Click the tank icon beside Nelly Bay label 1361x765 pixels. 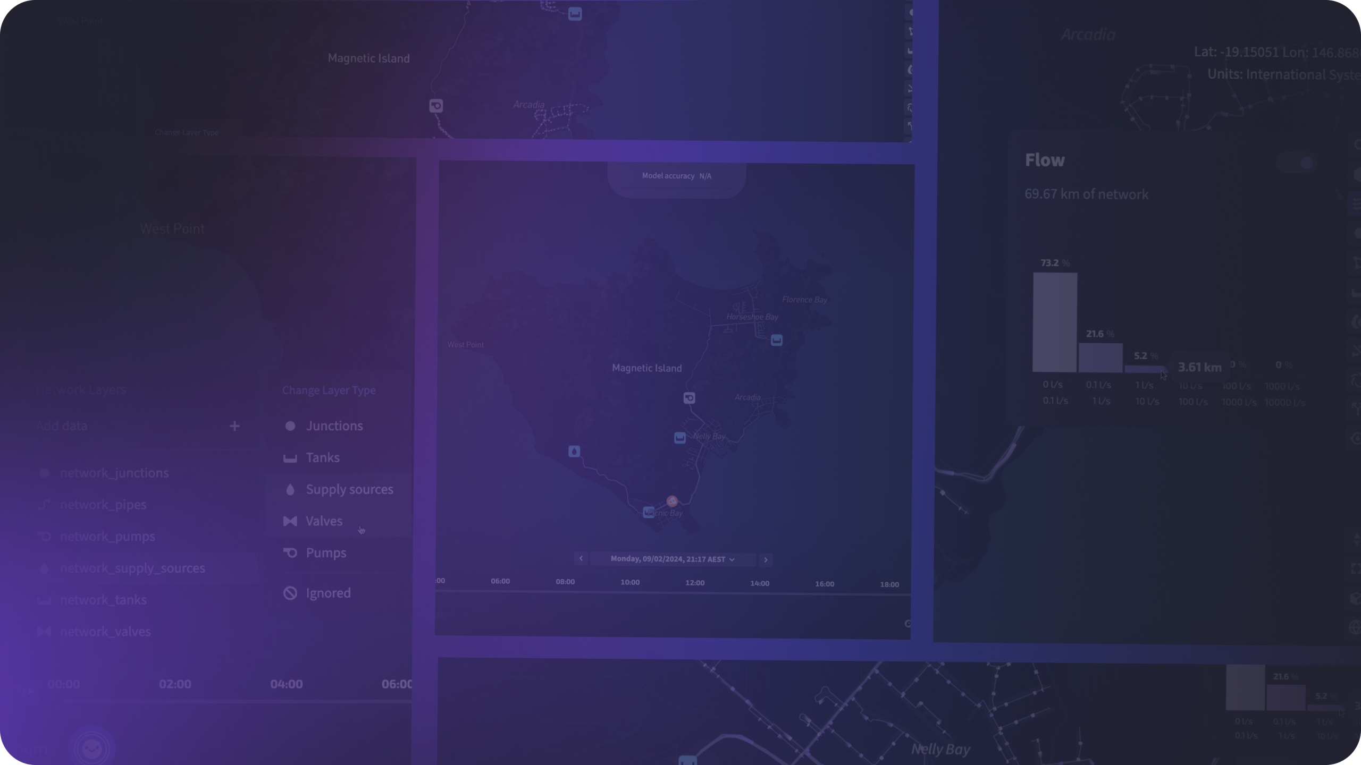[679, 438]
